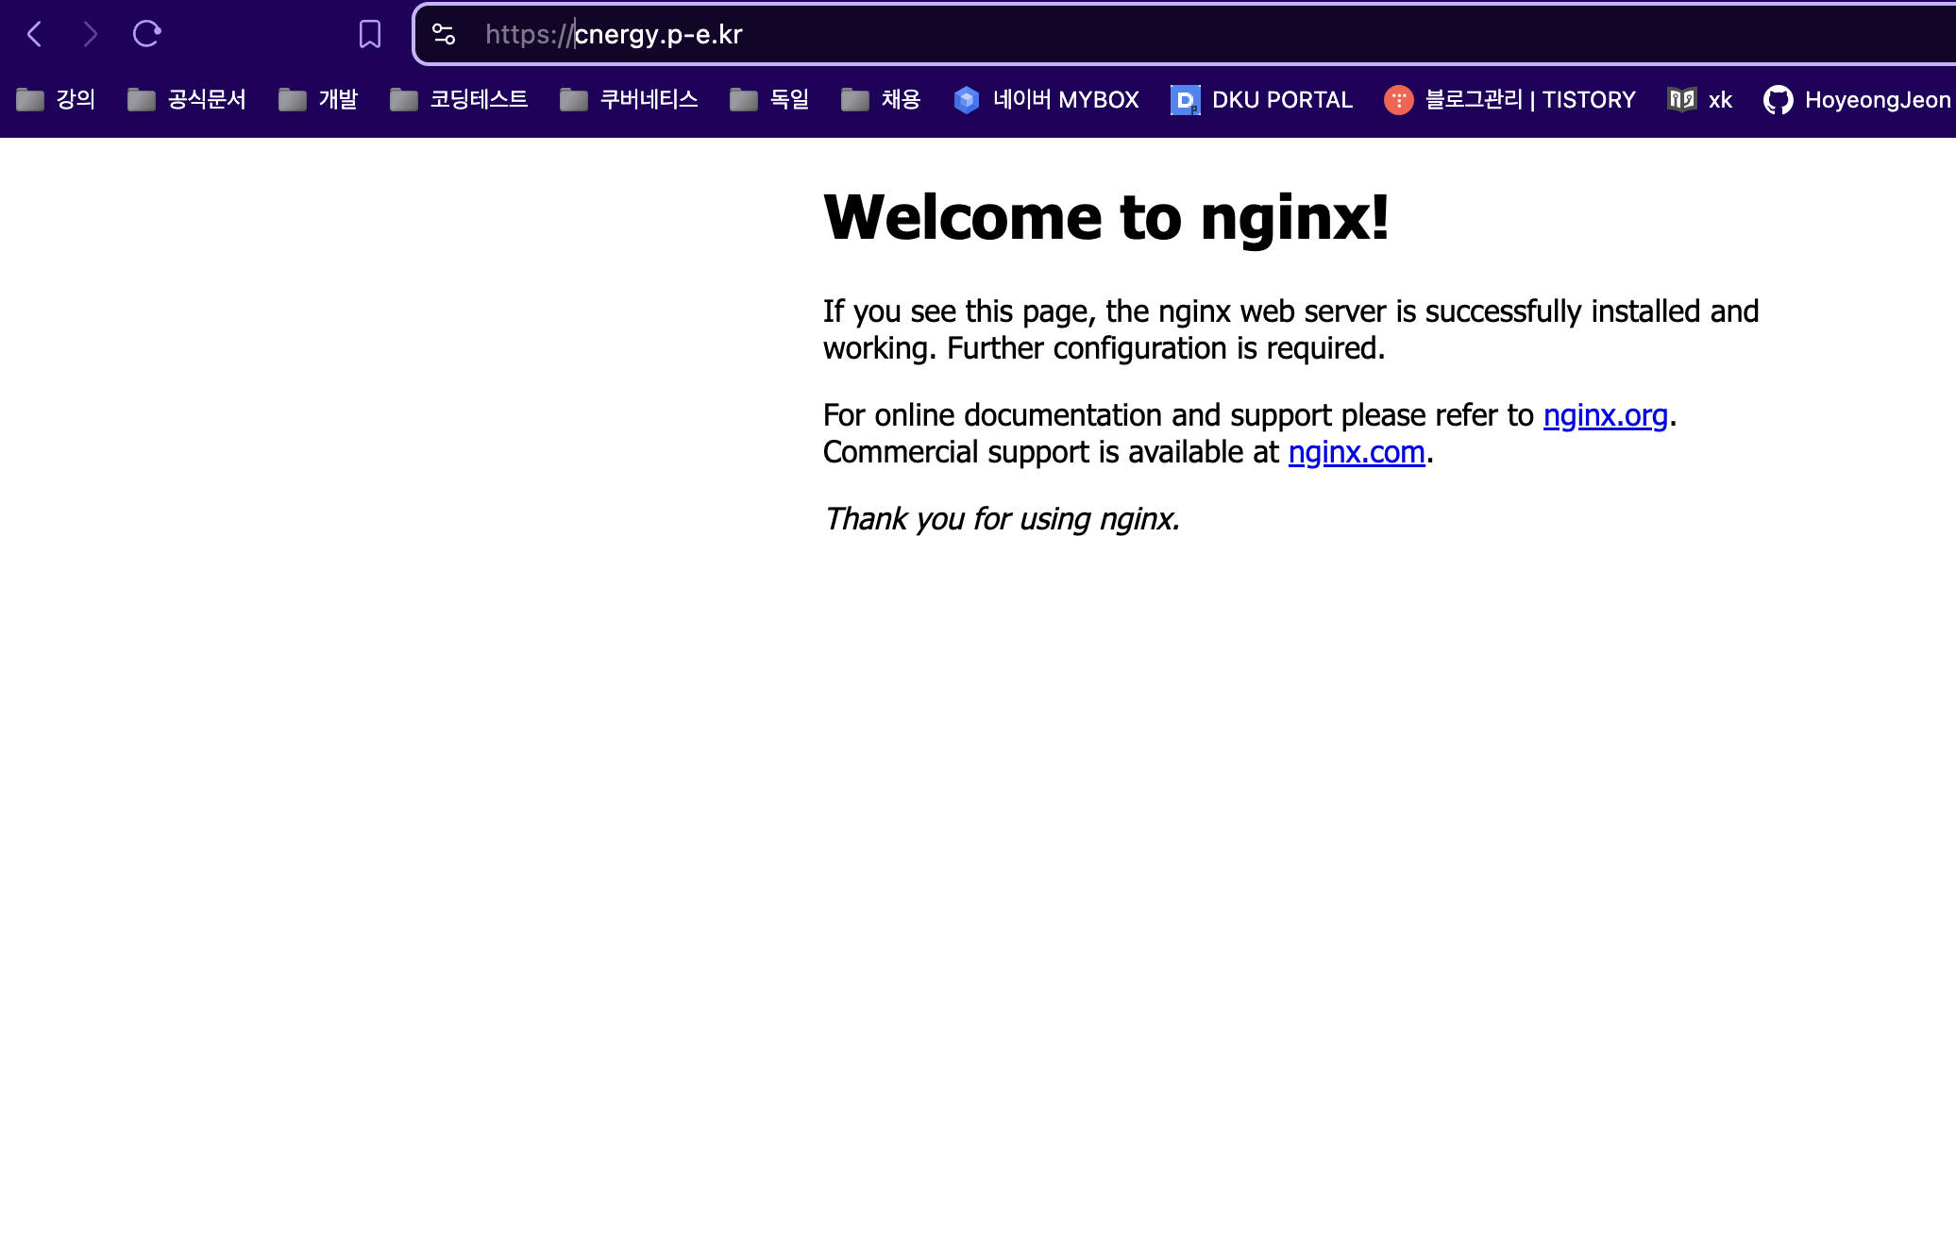
Task: Open site settings icon in address bar
Action: pyautogui.click(x=444, y=35)
